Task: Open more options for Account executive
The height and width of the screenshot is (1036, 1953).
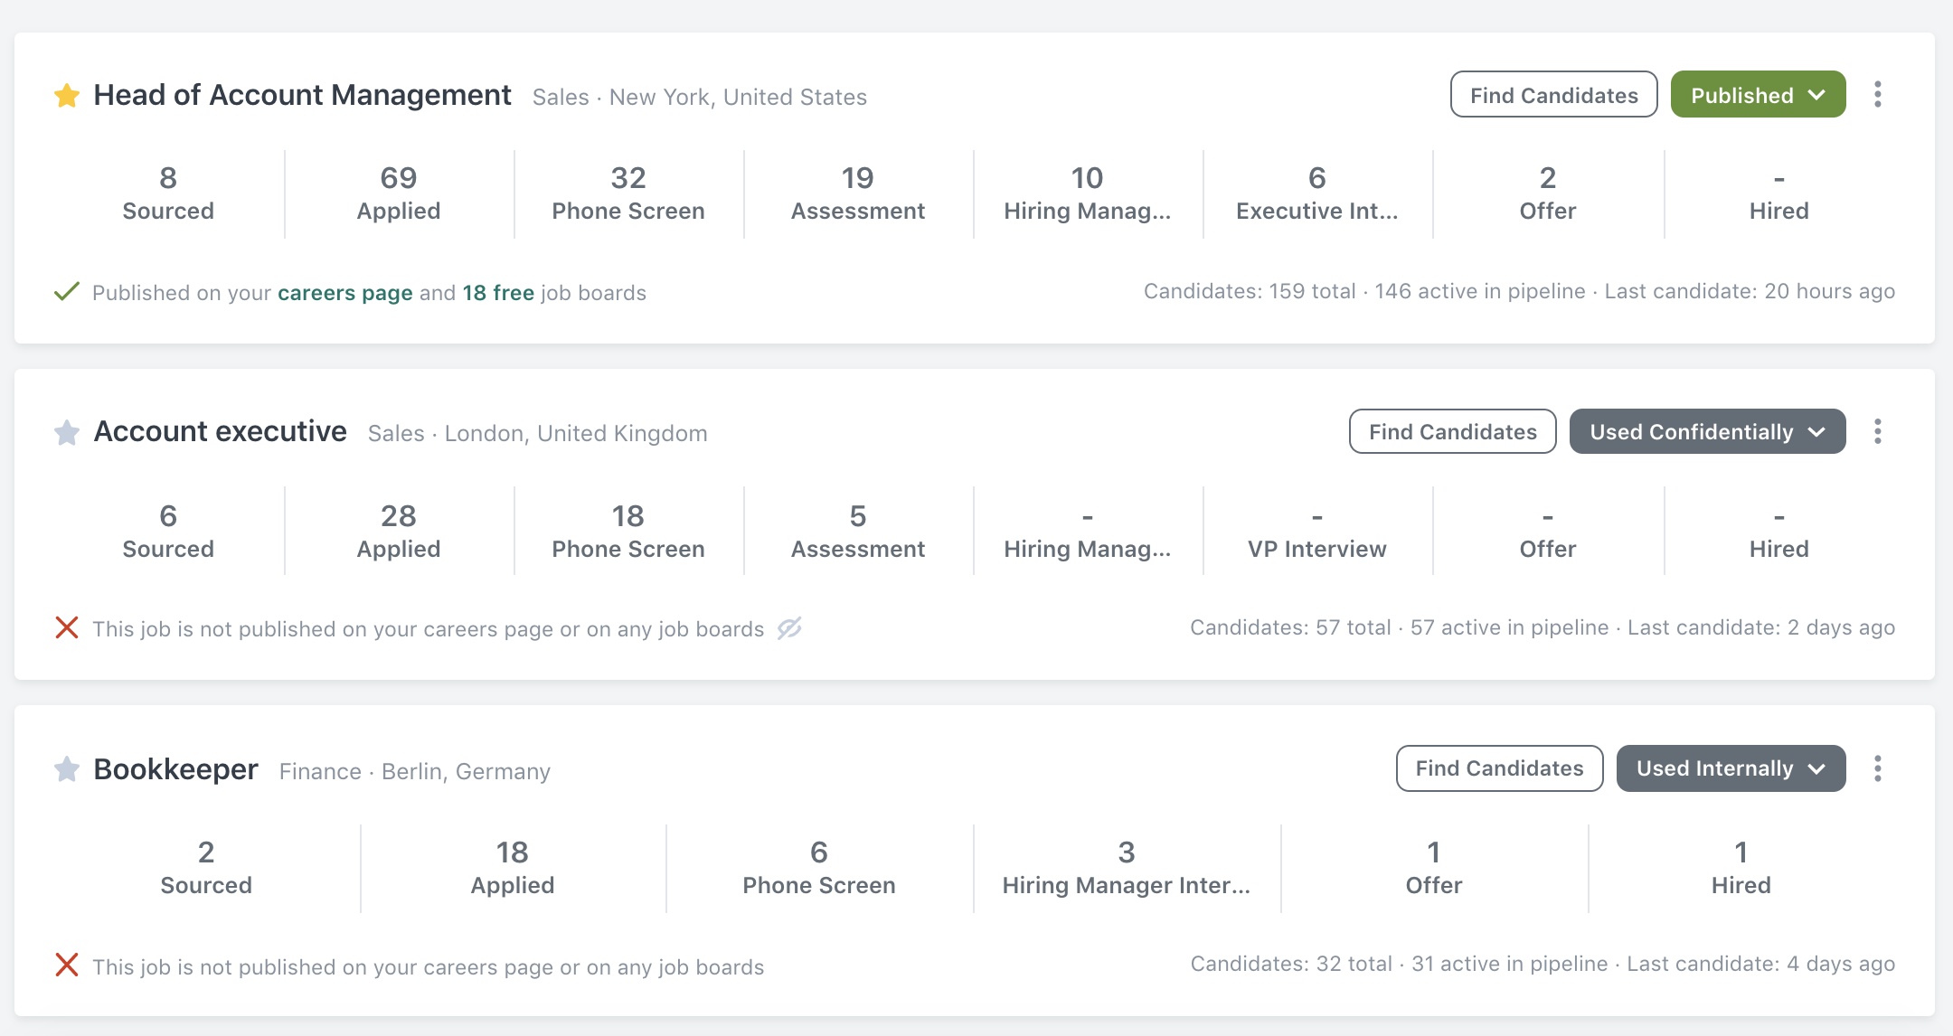Action: pos(1878,431)
